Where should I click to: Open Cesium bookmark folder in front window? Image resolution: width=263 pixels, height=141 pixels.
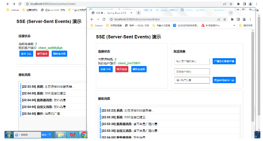point(97,25)
